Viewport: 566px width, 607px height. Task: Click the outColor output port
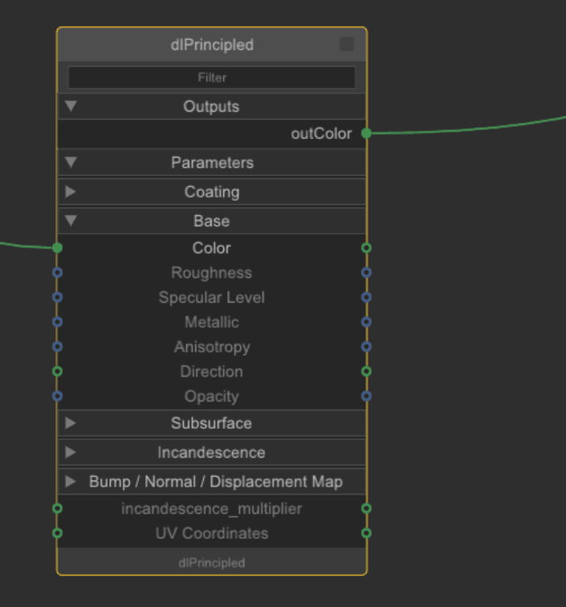coord(366,133)
